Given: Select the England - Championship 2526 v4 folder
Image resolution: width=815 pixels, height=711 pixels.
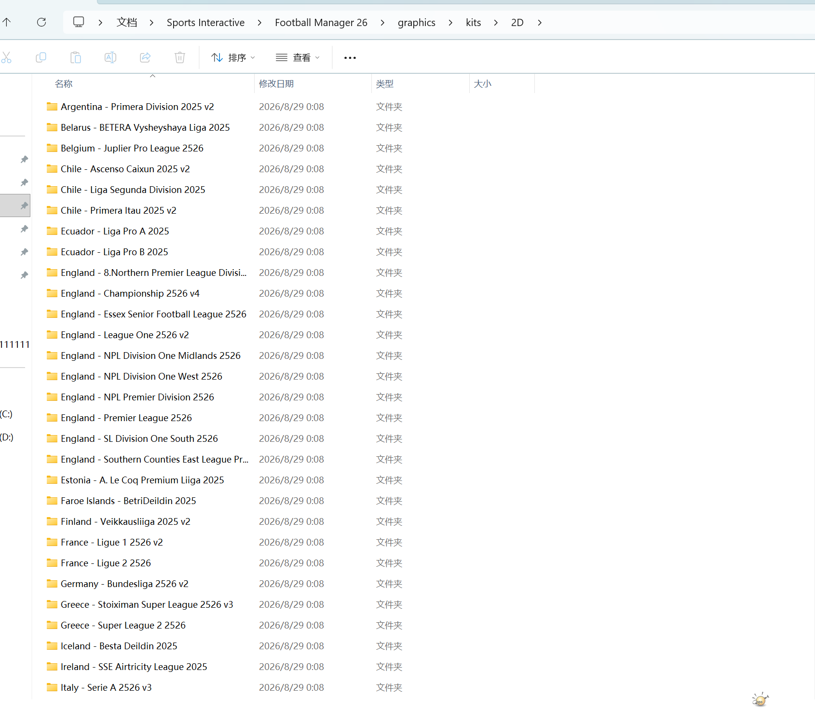Looking at the screenshot, I should [x=130, y=293].
